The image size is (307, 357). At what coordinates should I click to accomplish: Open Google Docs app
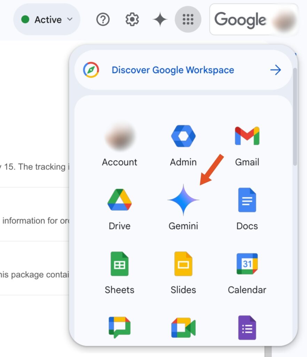coord(247,209)
